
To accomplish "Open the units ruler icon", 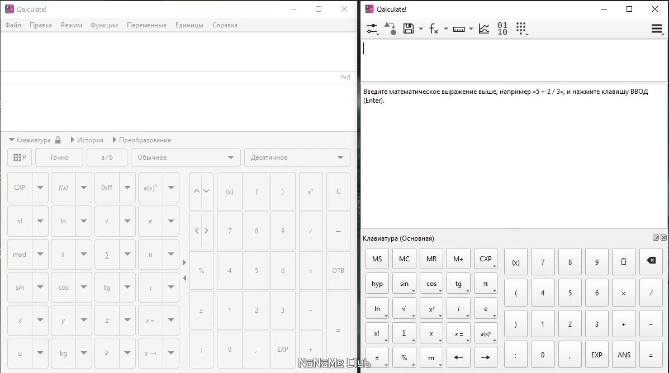I will click(459, 29).
